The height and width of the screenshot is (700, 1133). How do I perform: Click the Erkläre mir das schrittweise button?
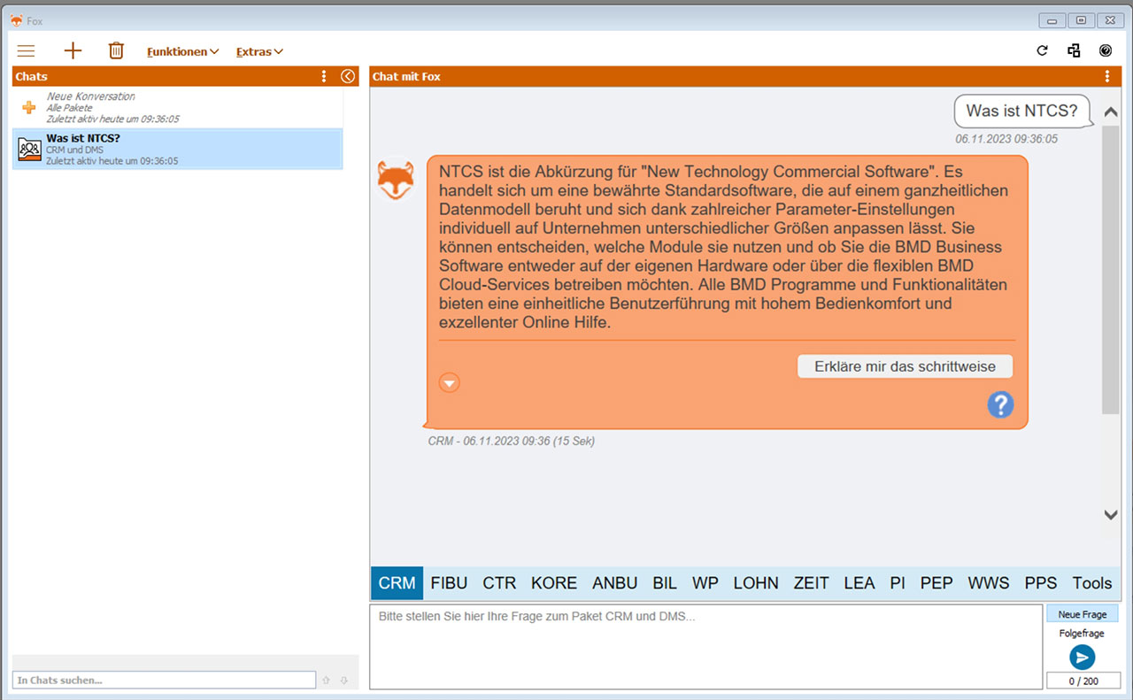tap(905, 366)
